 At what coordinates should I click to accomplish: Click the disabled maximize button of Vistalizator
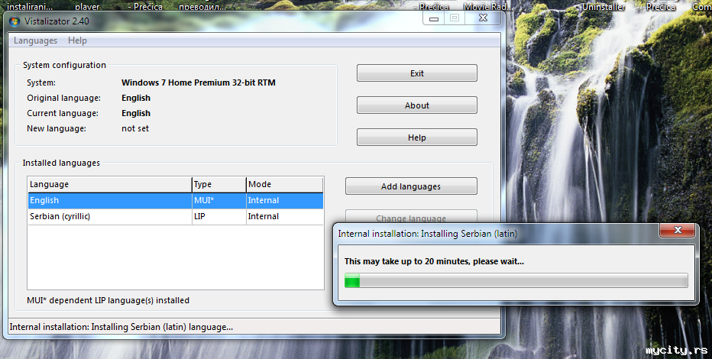tap(455, 18)
